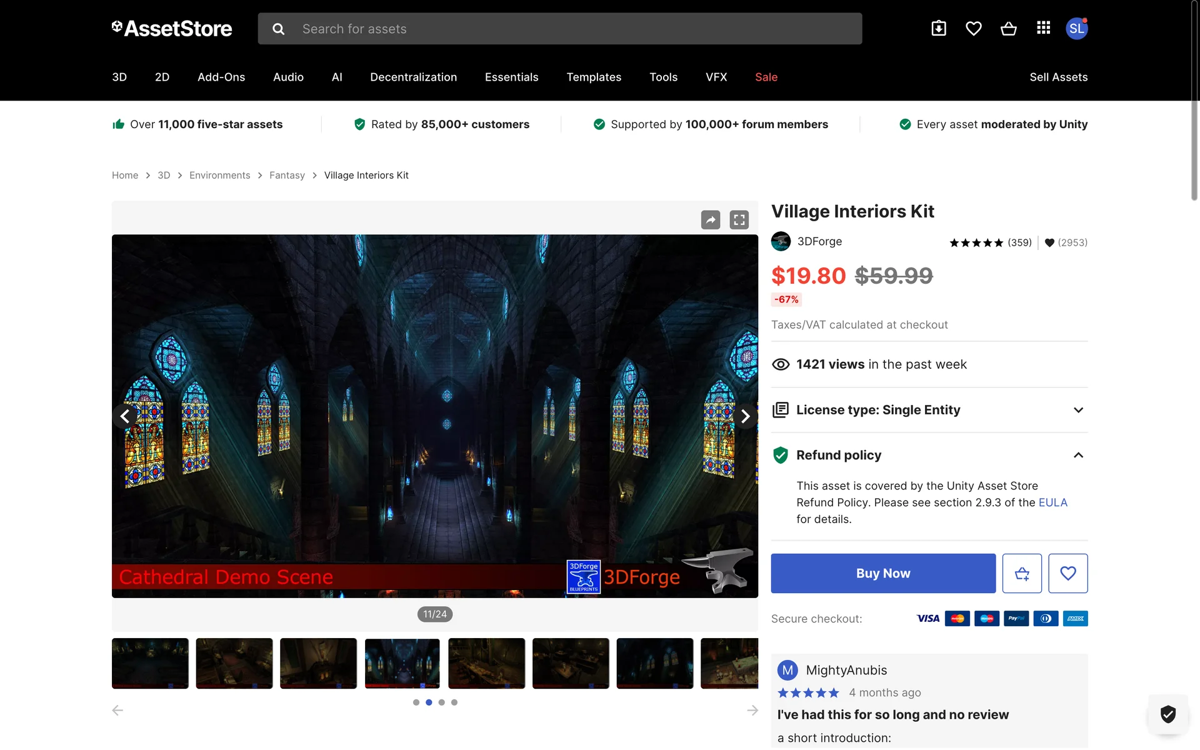Toggle the wishlist heart beside Buy Now
This screenshot has width=1200, height=750.
pos(1067,573)
